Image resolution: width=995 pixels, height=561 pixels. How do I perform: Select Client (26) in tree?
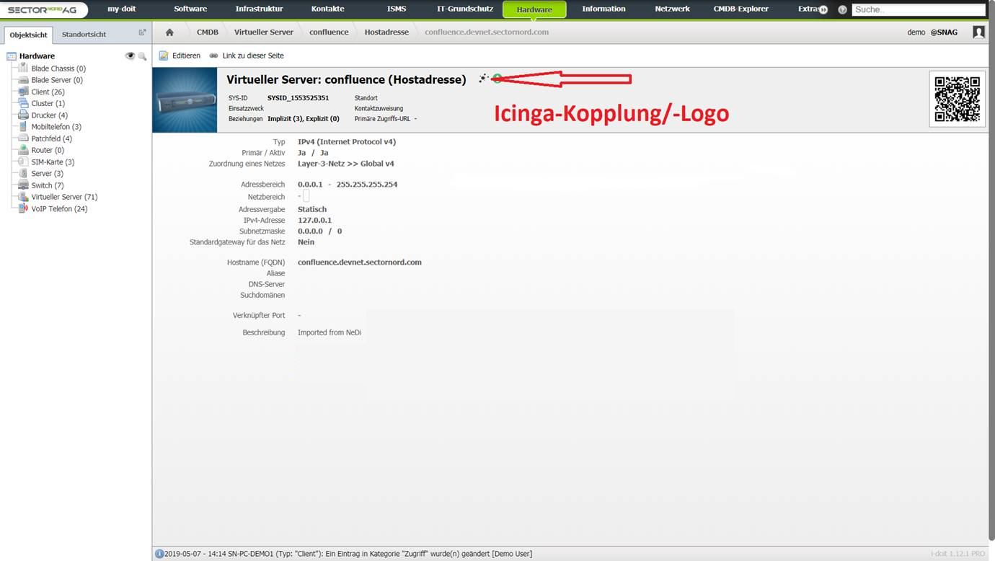[x=48, y=92]
